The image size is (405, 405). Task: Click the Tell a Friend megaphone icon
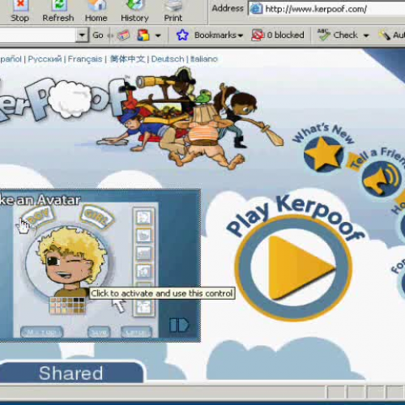coord(382,178)
